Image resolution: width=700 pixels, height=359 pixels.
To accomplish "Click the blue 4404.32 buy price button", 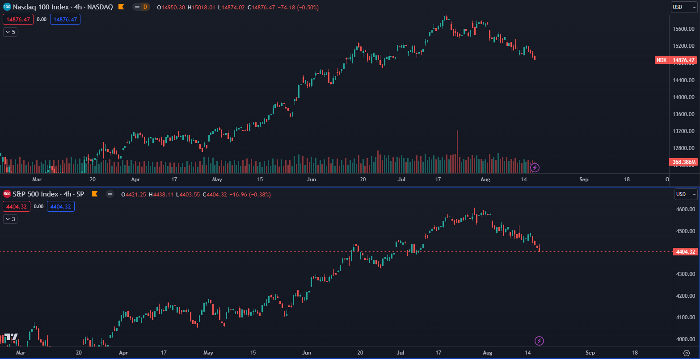I will click(x=61, y=207).
